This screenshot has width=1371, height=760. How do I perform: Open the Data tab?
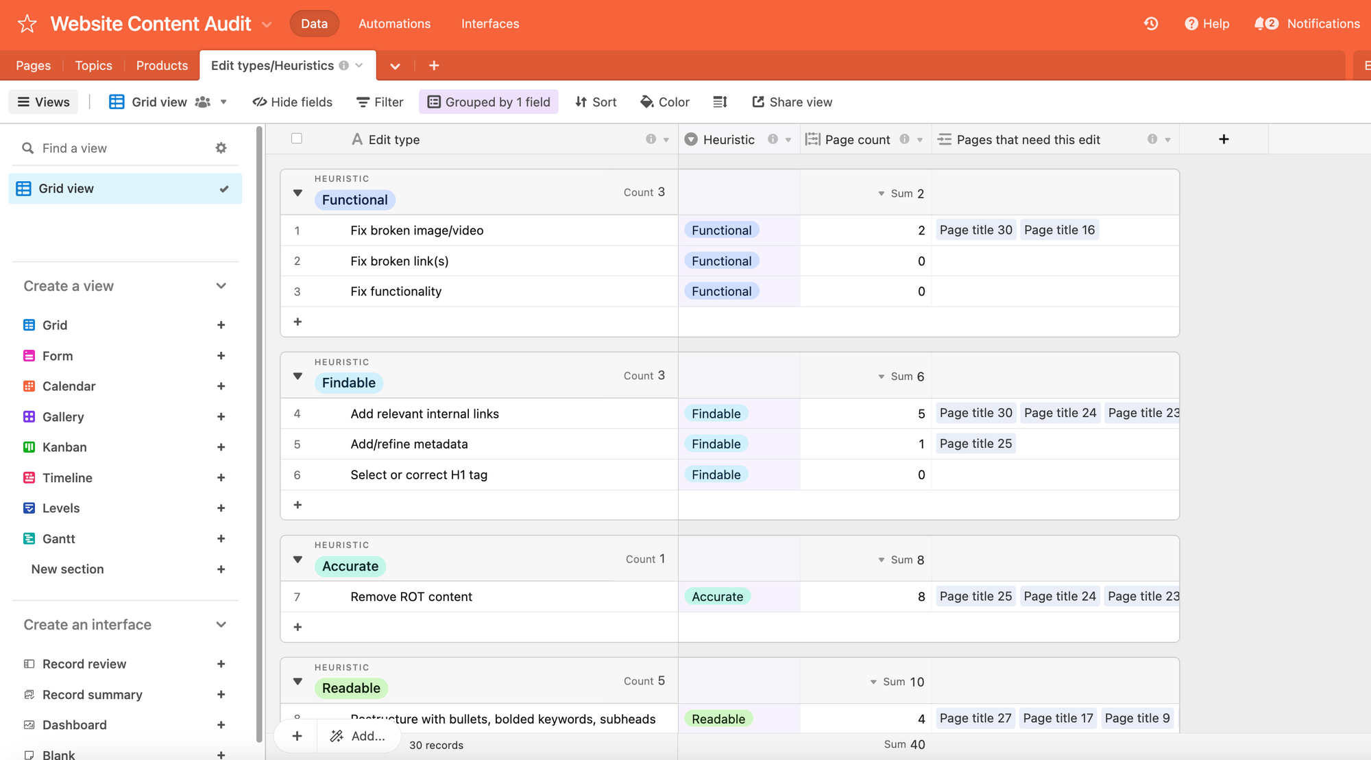point(315,24)
